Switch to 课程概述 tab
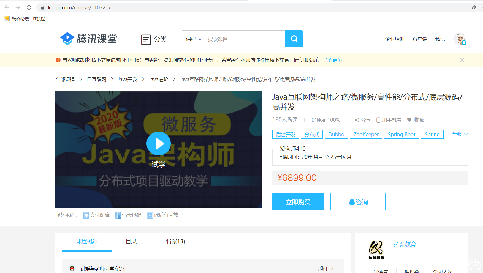This screenshot has height=273, width=483. 87,242
